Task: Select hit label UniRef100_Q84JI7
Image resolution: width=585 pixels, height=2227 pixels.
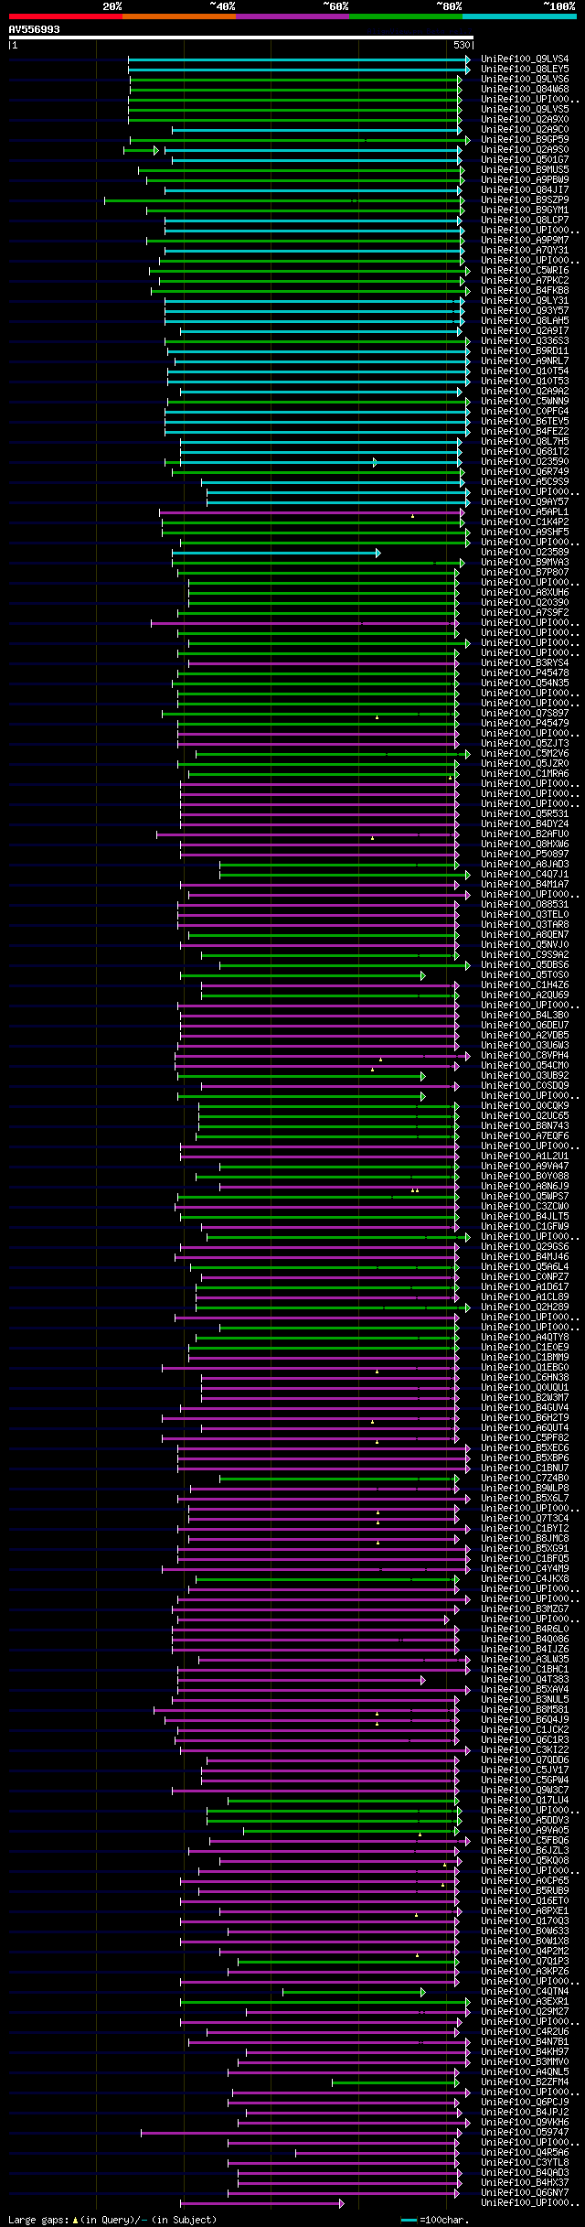Action: 525,189
